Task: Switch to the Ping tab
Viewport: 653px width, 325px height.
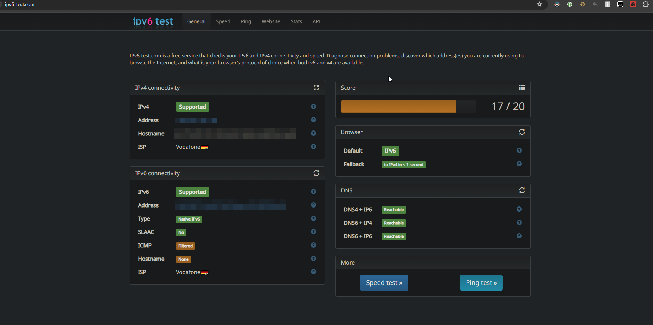Action: [246, 21]
